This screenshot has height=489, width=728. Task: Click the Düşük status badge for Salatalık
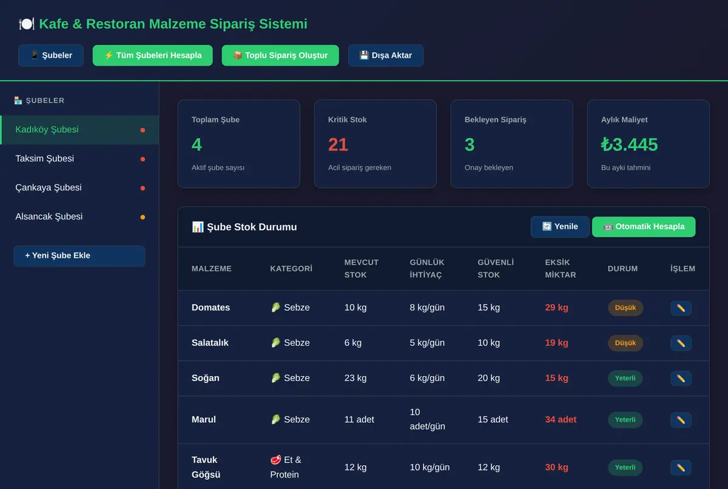click(625, 343)
